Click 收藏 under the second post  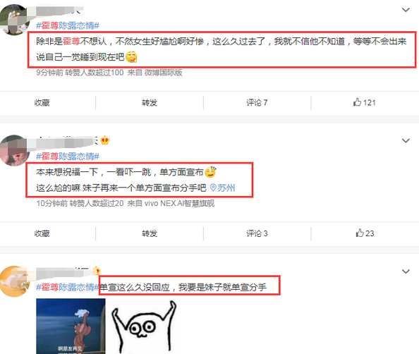42,233
